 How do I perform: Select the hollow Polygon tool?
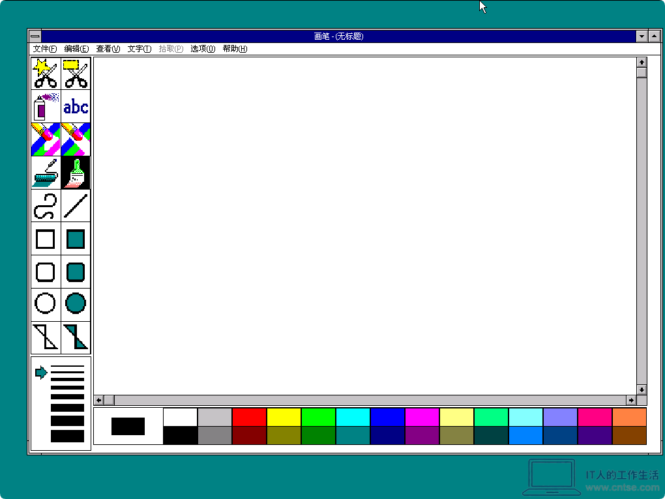point(46,337)
